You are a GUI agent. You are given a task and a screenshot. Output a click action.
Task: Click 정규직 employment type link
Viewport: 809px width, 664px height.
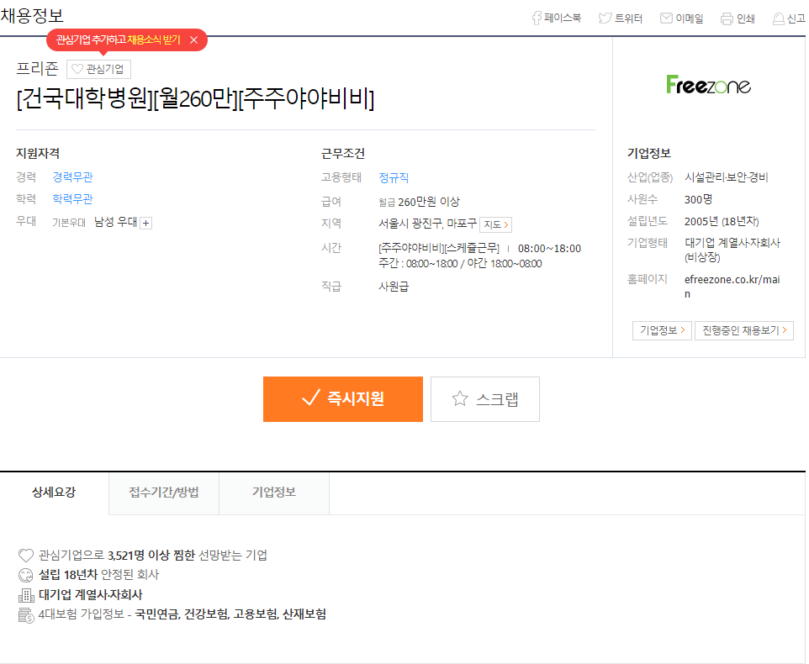[394, 177]
